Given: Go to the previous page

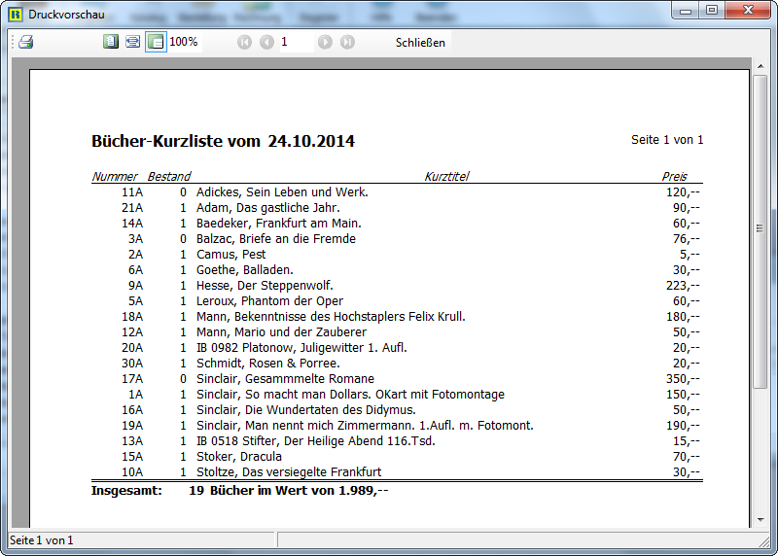Looking at the screenshot, I should click(x=266, y=42).
